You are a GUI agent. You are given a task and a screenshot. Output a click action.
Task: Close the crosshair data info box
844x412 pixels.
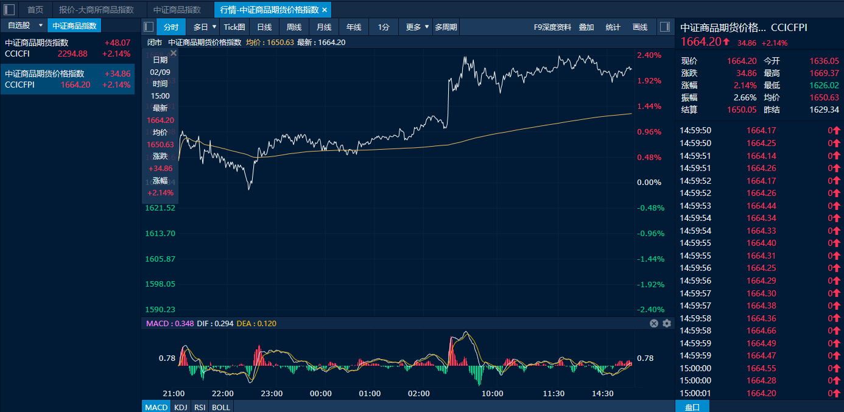(x=173, y=54)
